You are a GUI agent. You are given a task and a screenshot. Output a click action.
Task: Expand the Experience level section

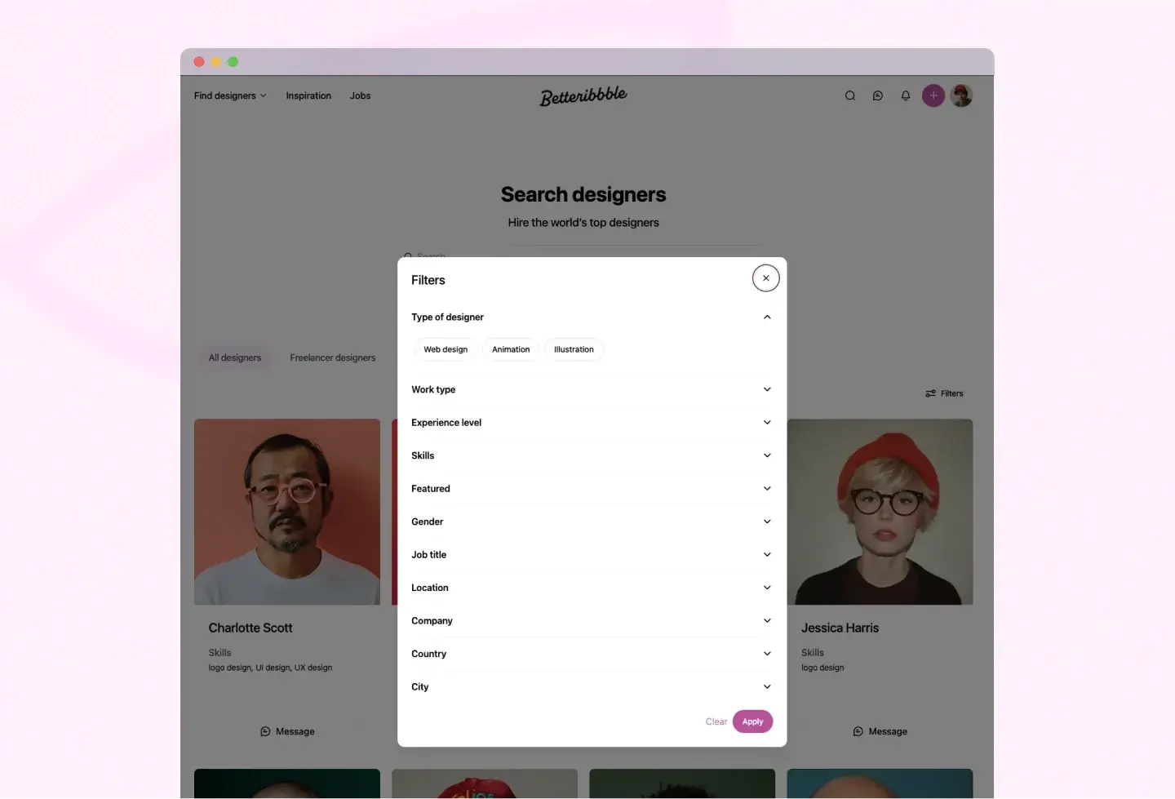point(592,423)
